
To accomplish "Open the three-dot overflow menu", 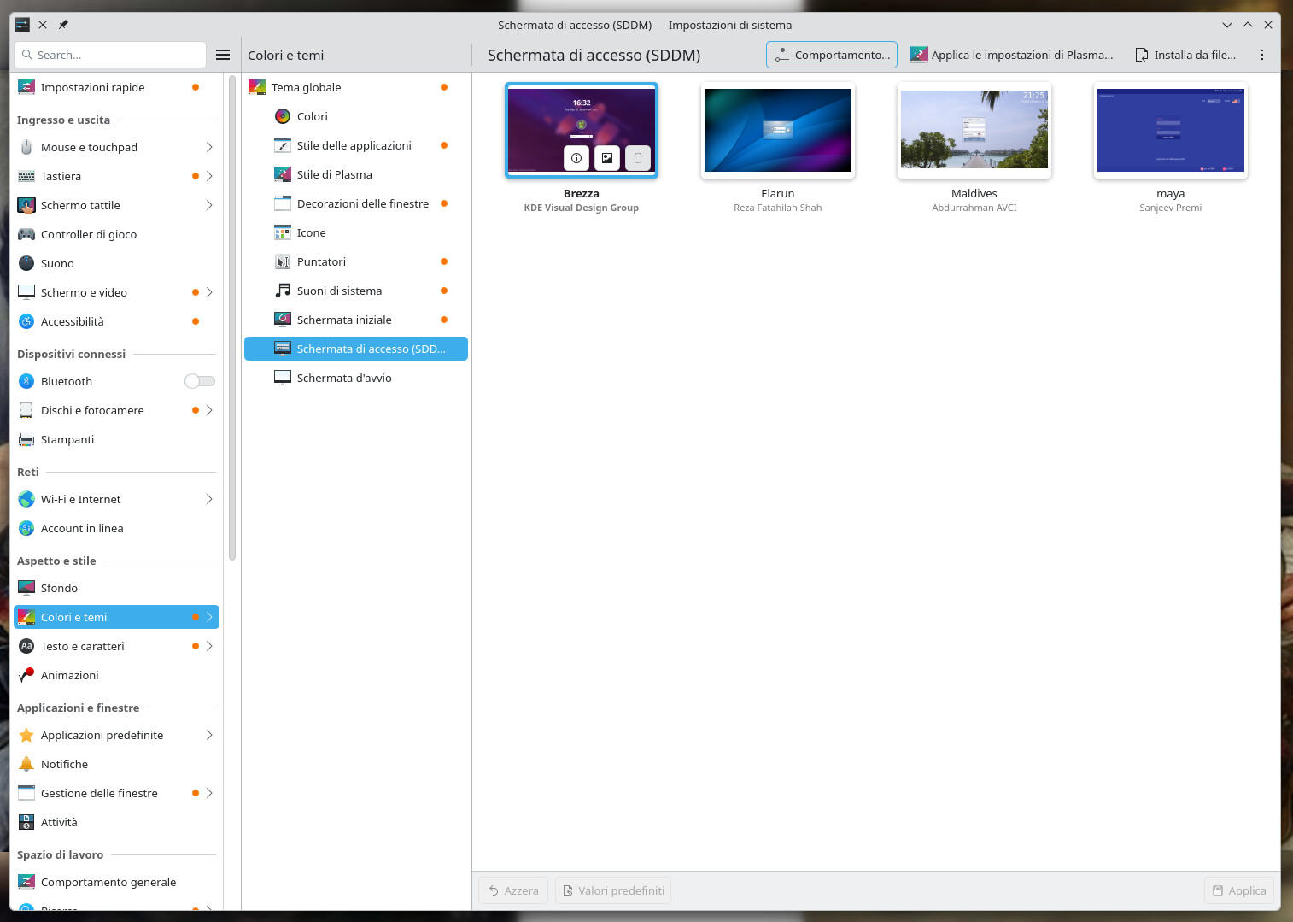I will [1261, 55].
